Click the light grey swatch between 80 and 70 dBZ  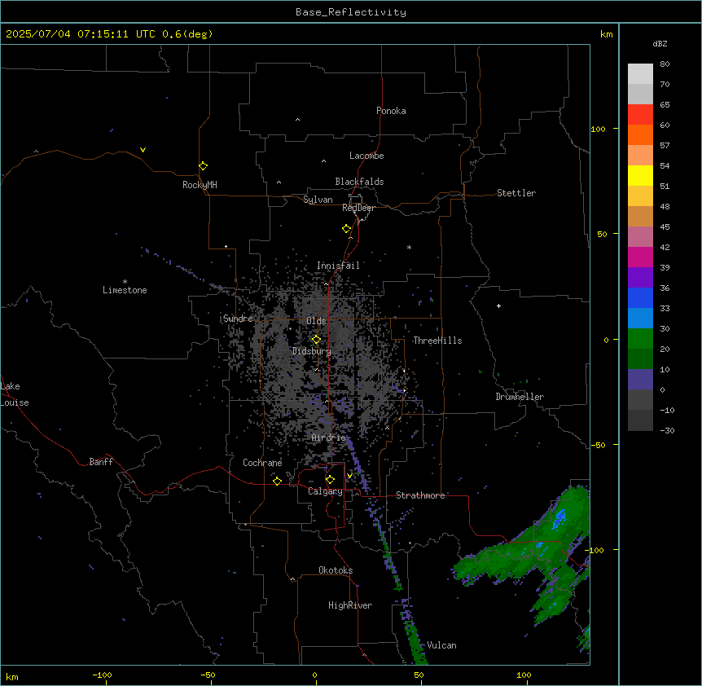[640, 73]
